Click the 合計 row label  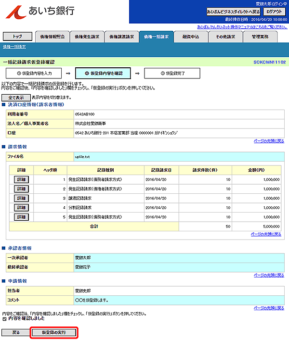tap(94, 227)
